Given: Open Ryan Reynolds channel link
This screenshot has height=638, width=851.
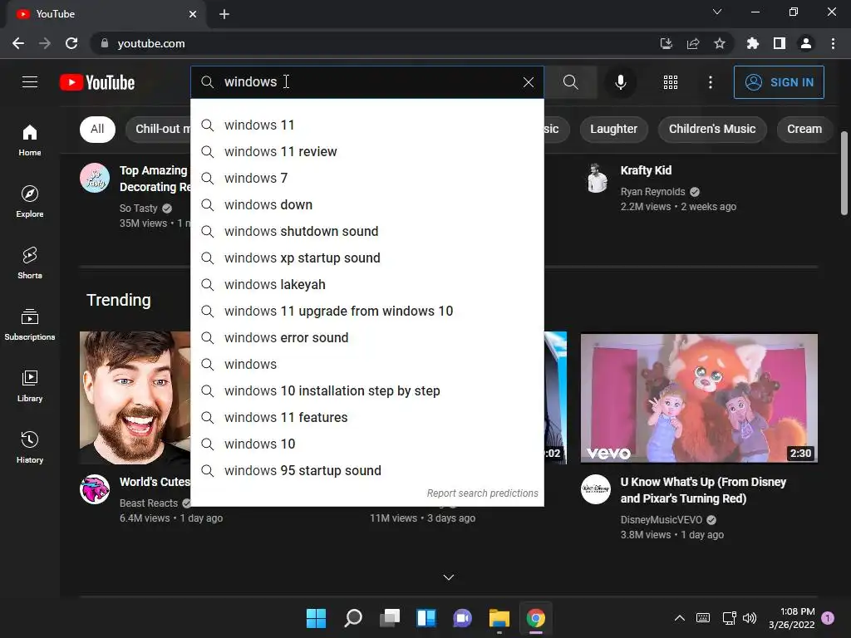Looking at the screenshot, I should coord(652,192).
